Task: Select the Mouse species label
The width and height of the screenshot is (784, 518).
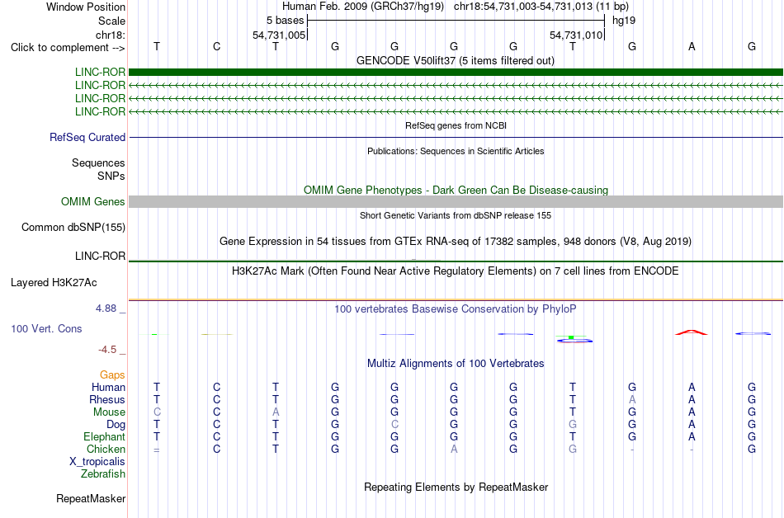Action: (109, 412)
